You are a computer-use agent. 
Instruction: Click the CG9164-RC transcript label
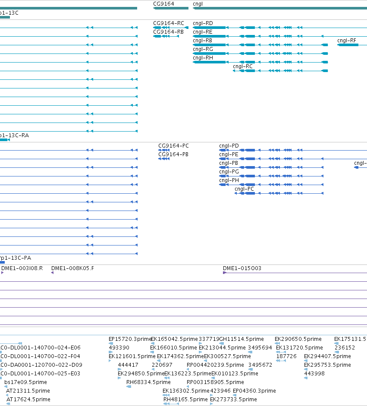tap(169, 23)
